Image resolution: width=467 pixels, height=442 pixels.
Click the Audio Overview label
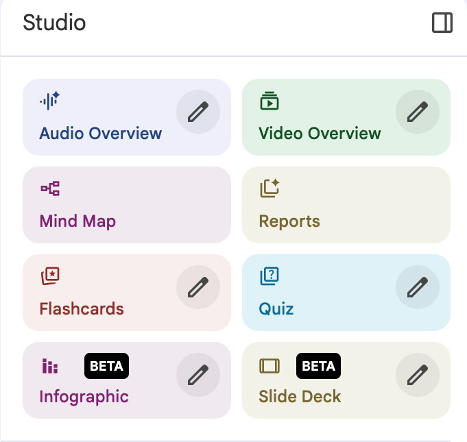[101, 134]
